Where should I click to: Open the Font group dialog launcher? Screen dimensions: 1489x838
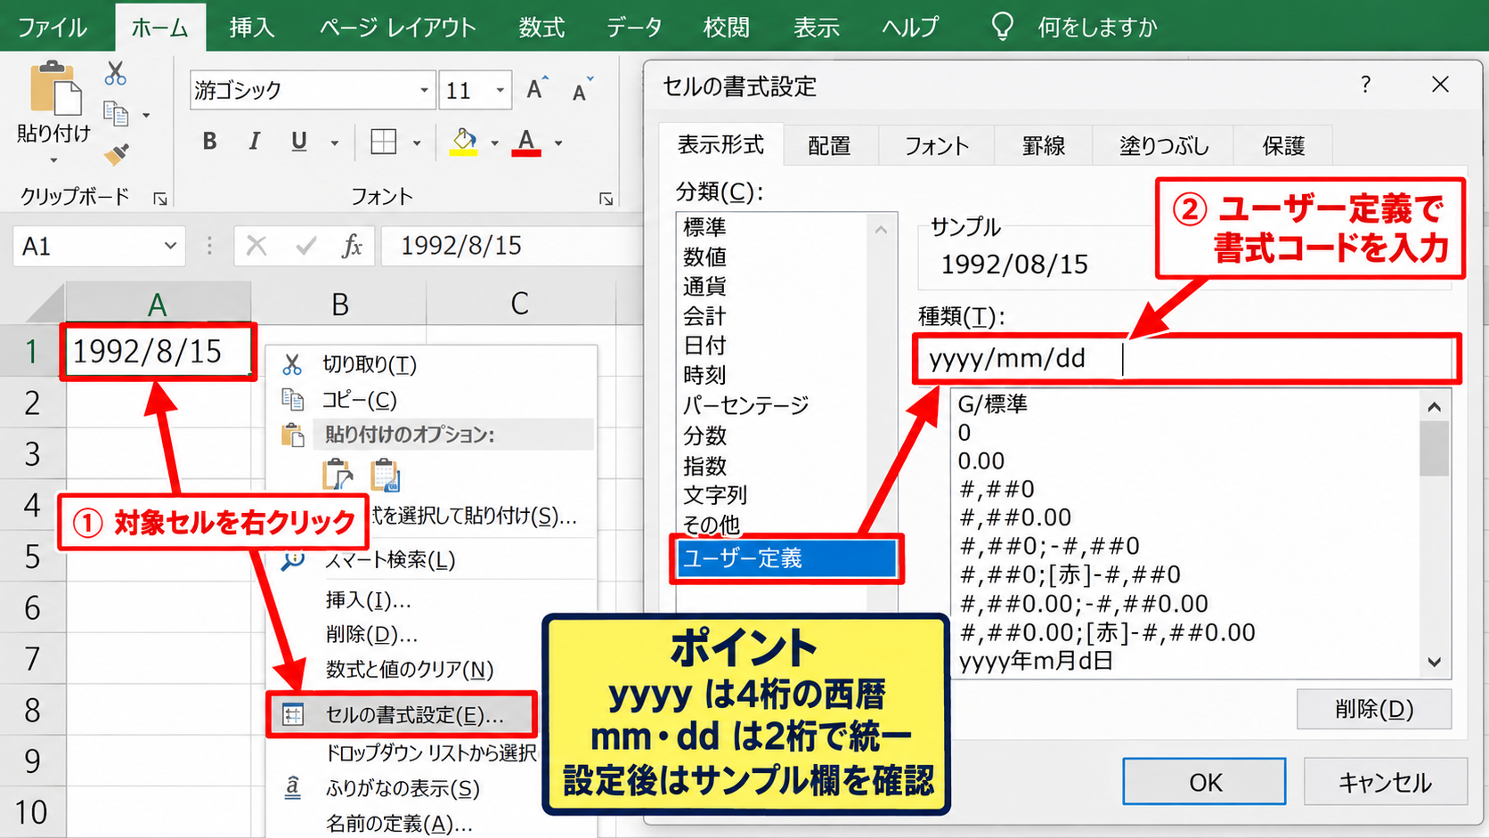click(x=606, y=199)
